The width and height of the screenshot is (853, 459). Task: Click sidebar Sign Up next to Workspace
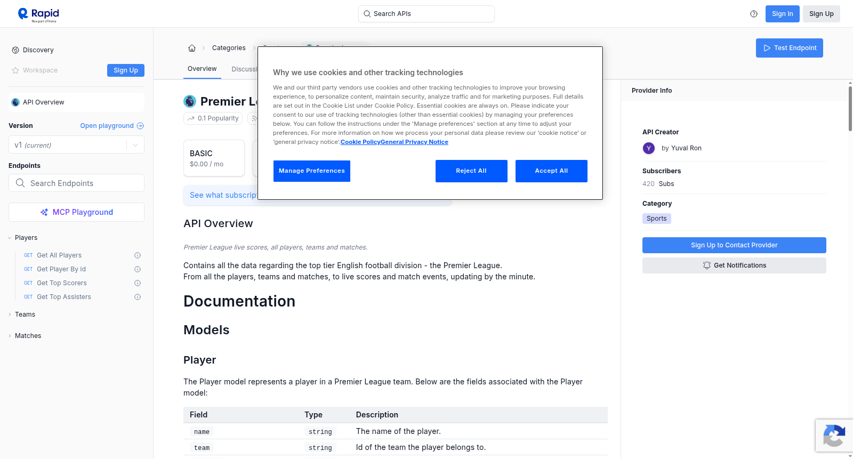[126, 70]
